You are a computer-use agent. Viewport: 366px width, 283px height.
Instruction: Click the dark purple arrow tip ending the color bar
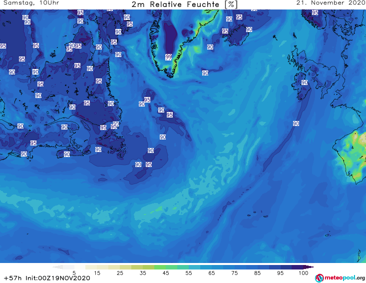309,267
